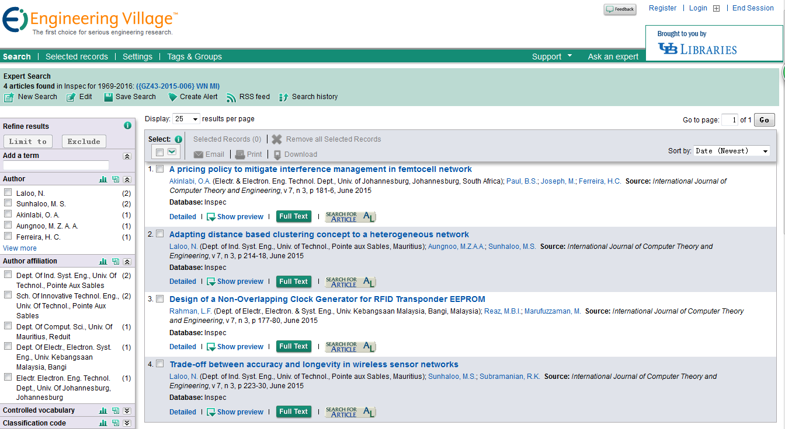Click View more authors link
This screenshot has width=785, height=429.
coord(20,248)
